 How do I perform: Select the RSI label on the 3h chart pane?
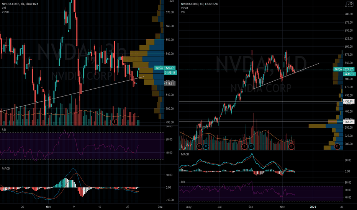[4, 130]
